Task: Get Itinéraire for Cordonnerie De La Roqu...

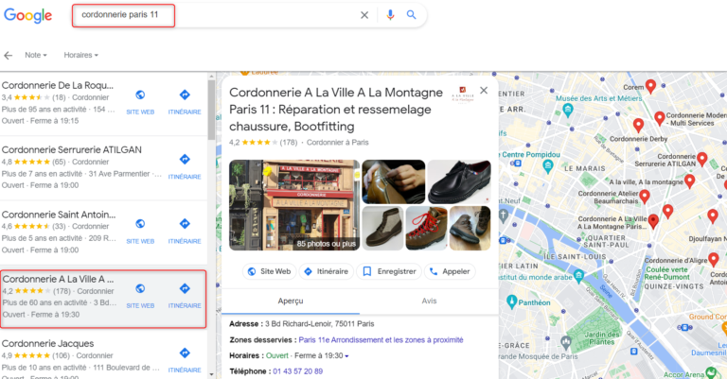Action: coord(185,95)
